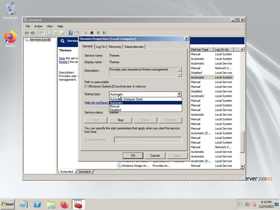The height and width of the screenshot is (210, 280).
Task: Open the File menu
Action: click(28, 26)
